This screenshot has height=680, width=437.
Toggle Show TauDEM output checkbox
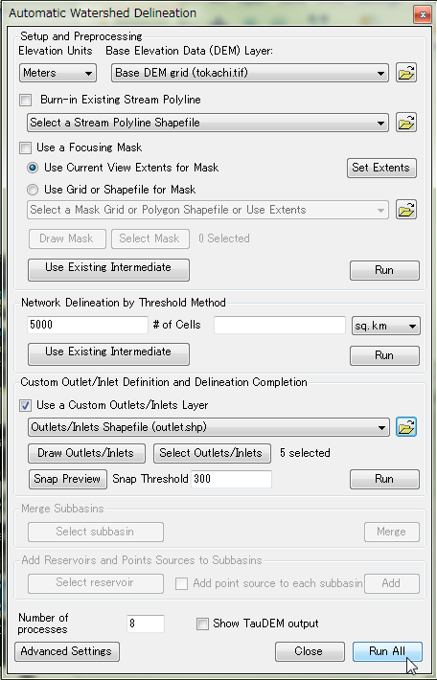tap(202, 624)
